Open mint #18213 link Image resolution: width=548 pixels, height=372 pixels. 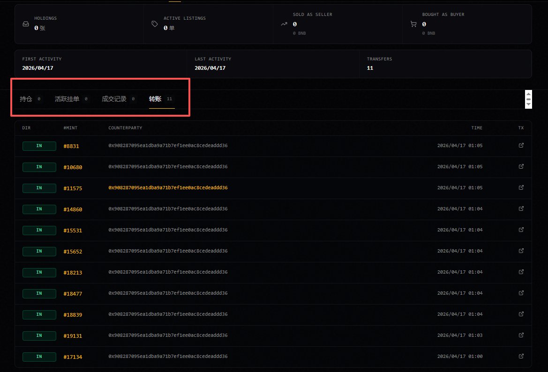73,273
